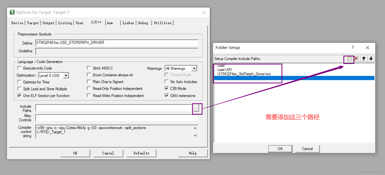
Task: Move the selected include path up
Action: (x=364, y=58)
